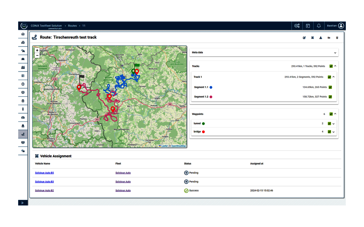Open the chat bubbles sidebar icon

click(23, 151)
